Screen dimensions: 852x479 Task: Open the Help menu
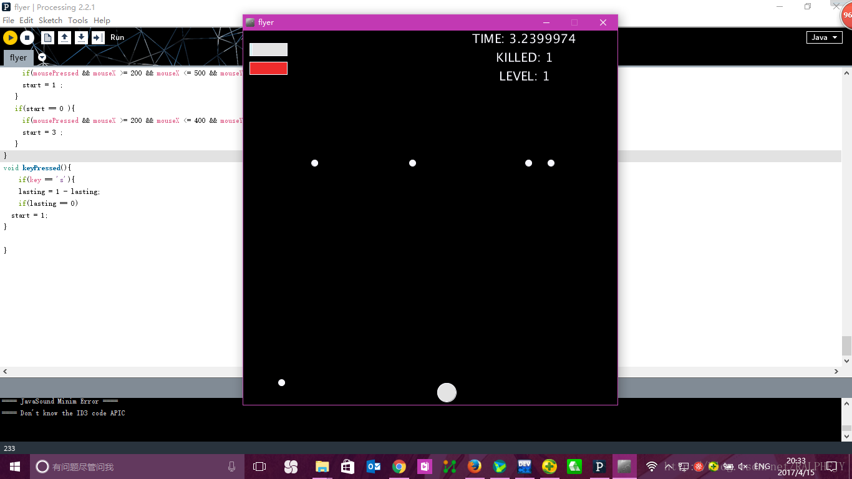click(x=102, y=21)
